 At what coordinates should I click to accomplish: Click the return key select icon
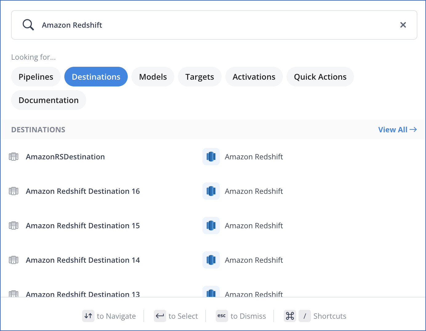[x=160, y=316]
